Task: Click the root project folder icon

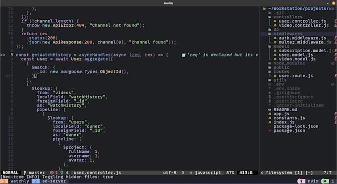Action: pyautogui.click(x=264, y=8)
